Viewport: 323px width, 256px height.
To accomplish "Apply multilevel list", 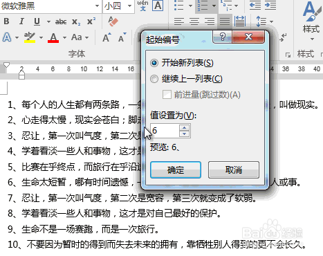I will click(x=226, y=6).
